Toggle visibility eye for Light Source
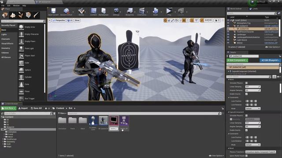 [x=228, y=40]
